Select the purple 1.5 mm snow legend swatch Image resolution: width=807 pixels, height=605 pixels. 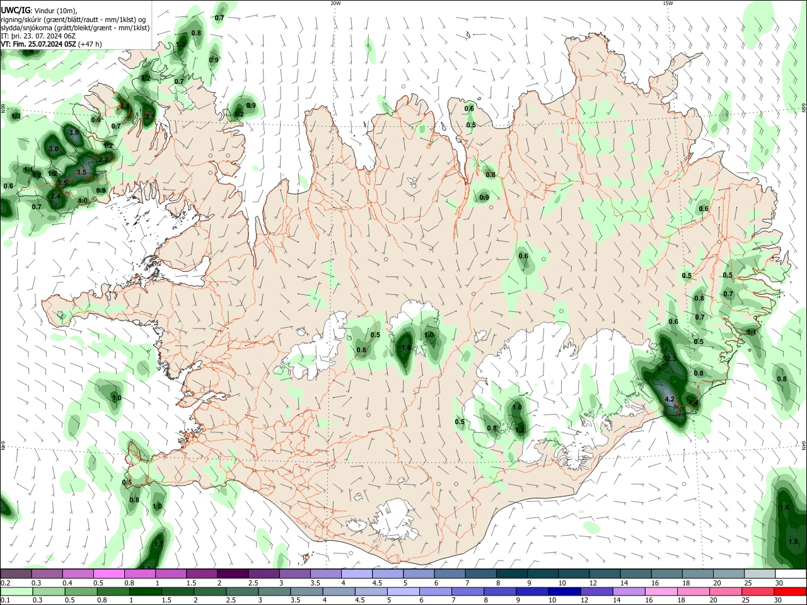pos(202,574)
